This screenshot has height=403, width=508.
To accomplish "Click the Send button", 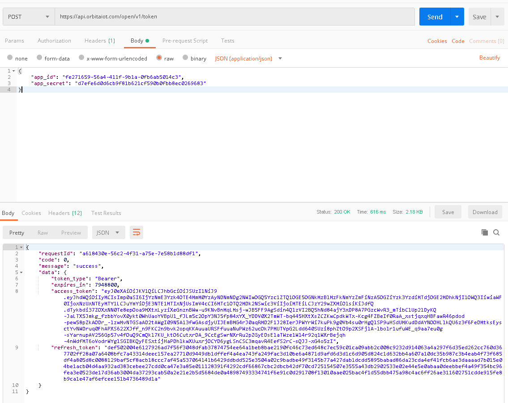I will coord(434,17).
